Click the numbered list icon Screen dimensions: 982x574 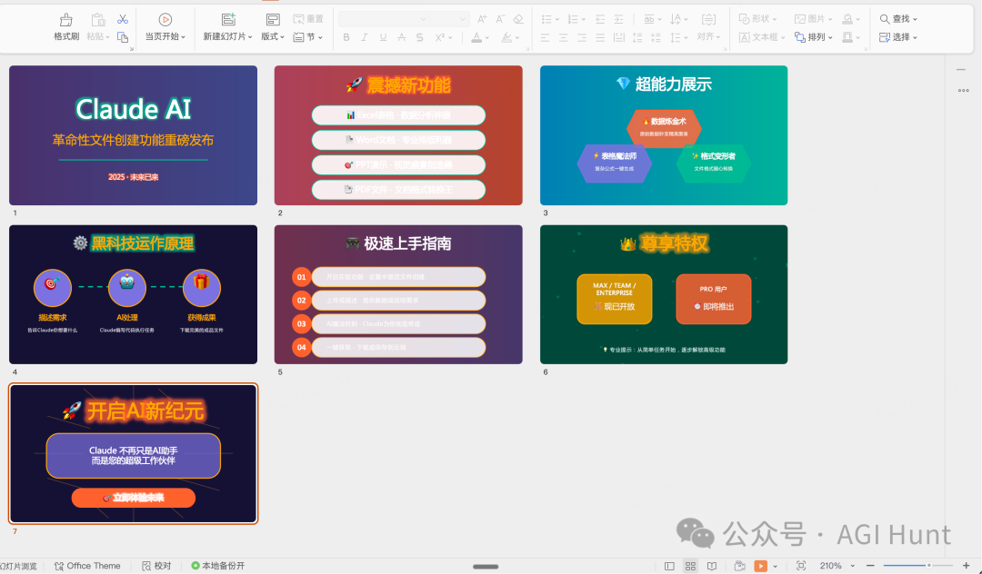click(573, 19)
